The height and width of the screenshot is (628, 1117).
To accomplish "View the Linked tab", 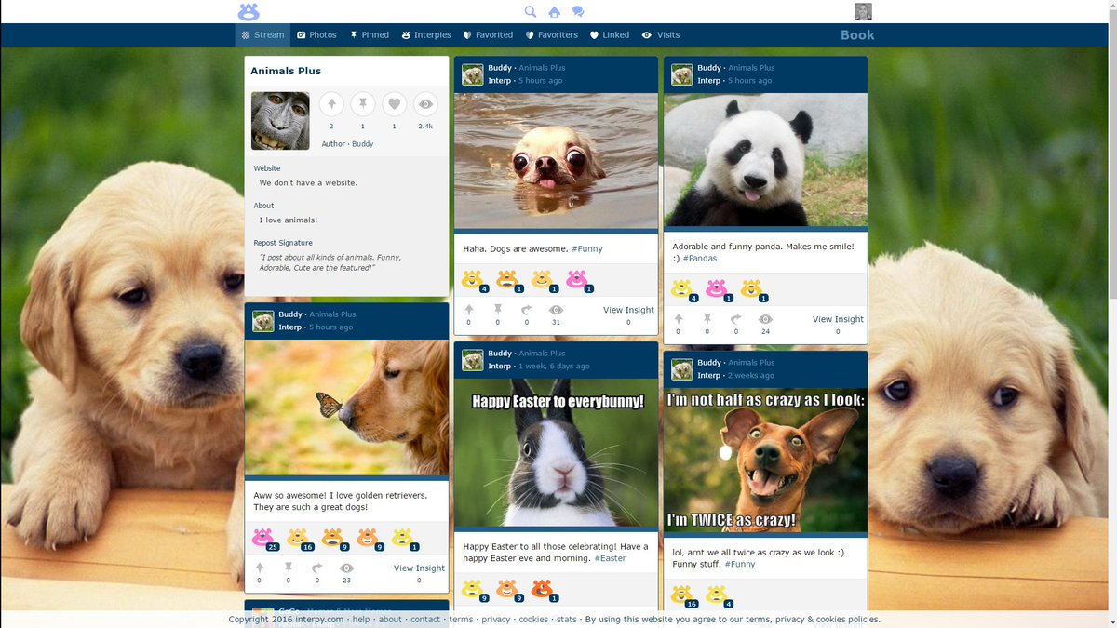I will coord(610,35).
